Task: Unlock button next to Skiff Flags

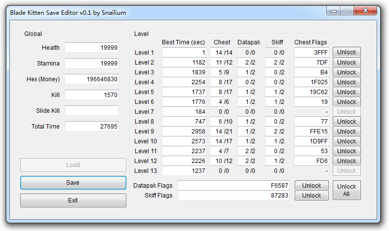Action: pyautogui.click(x=311, y=196)
